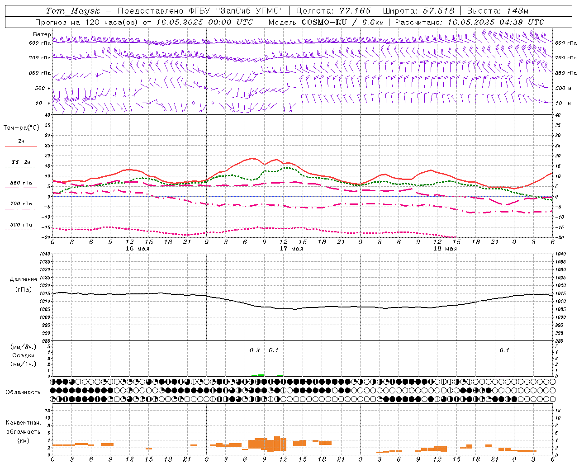Click the 850 гПа temperature legend entry
Image resolution: width=579 pixels, height=463 pixels.
click(x=21, y=183)
